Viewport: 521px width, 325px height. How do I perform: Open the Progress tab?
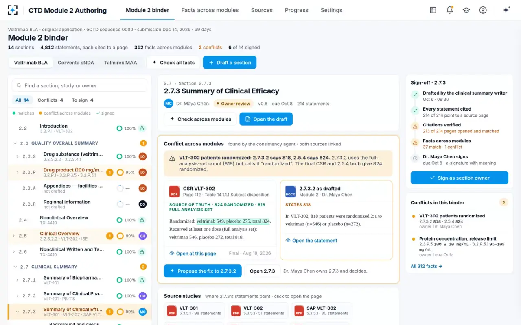click(x=296, y=10)
